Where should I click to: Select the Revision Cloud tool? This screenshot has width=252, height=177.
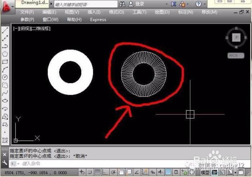tap(5, 85)
